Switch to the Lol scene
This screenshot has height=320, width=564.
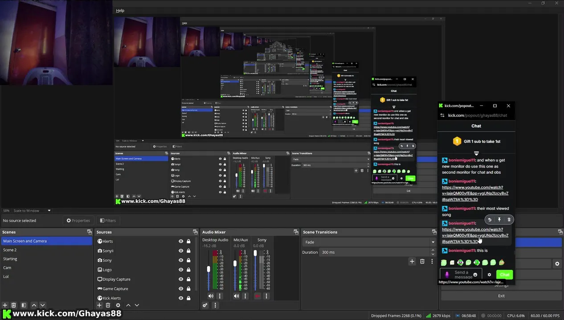tap(46, 276)
